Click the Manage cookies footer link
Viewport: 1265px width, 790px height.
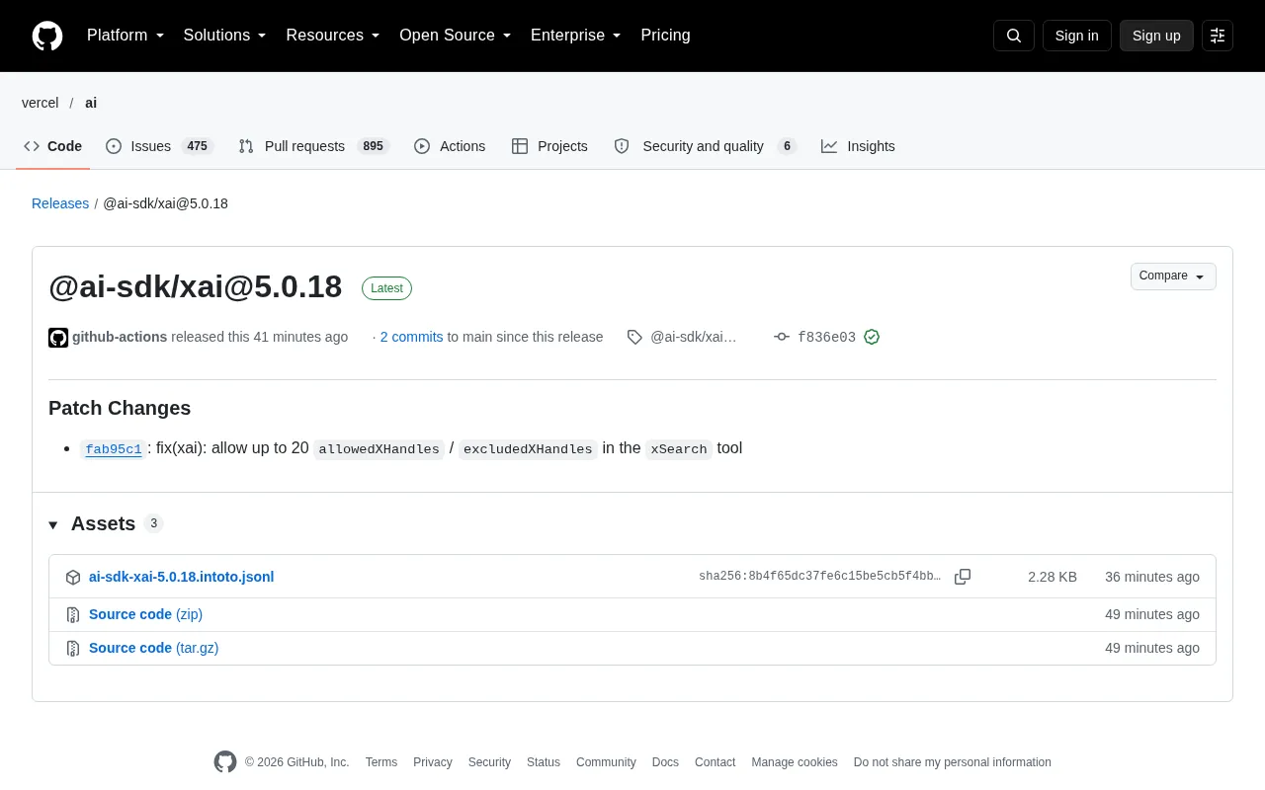pos(795,762)
